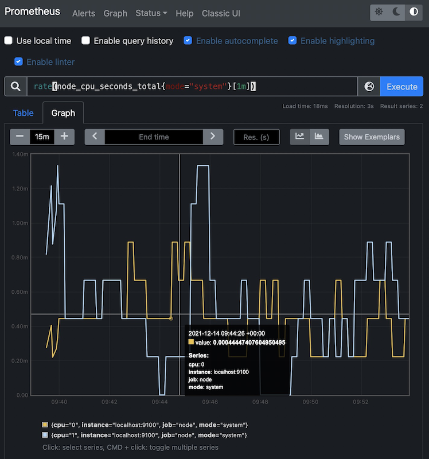Select cpu="0" yellow legend swatch

coord(45,425)
